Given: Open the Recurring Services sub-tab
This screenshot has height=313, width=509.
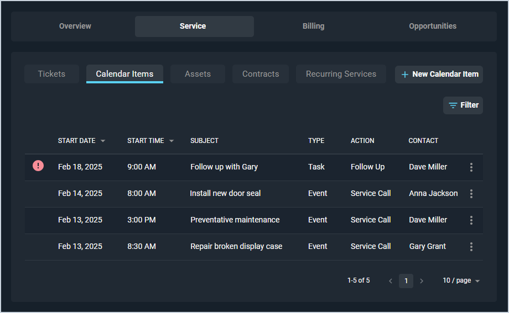Looking at the screenshot, I should [x=341, y=74].
